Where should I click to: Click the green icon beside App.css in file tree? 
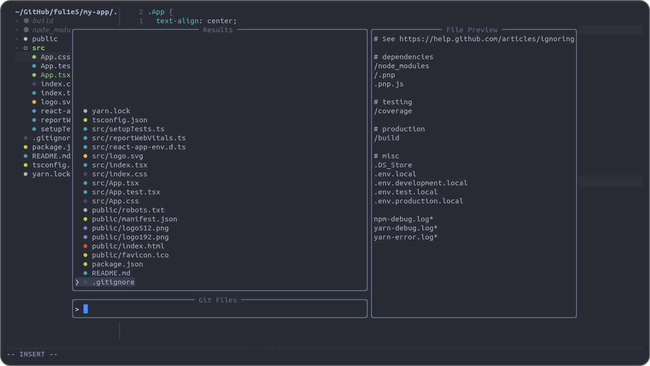tap(34, 57)
